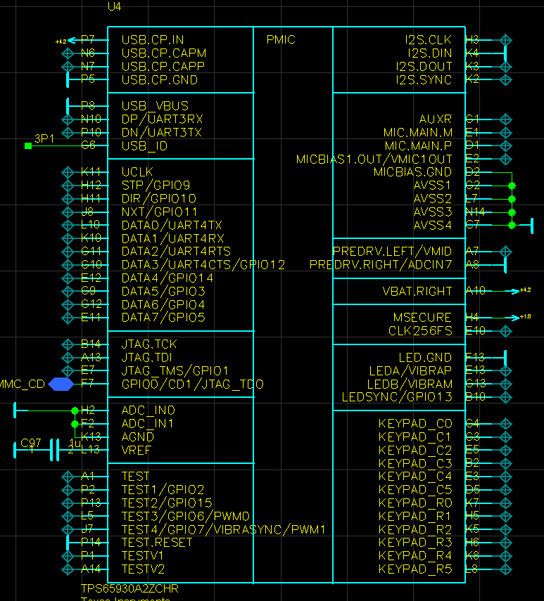Click the MSECURE pin name
The image size is (544, 601).
422,318
